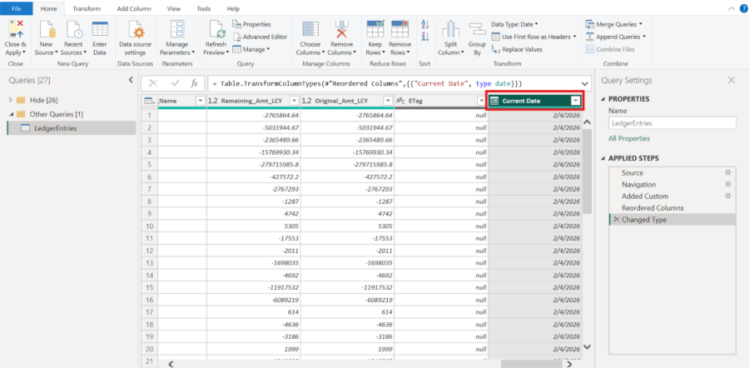The height and width of the screenshot is (368, 750).
Task: Open the Advanced Editor
Action: pos(265,37)
